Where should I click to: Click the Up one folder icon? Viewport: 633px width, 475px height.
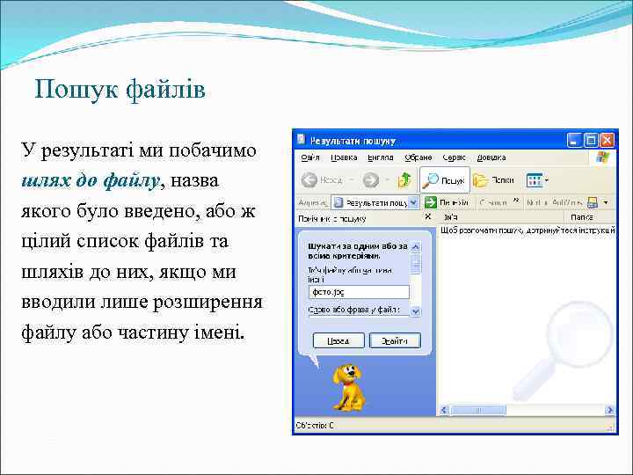click(x=404, y=180)
